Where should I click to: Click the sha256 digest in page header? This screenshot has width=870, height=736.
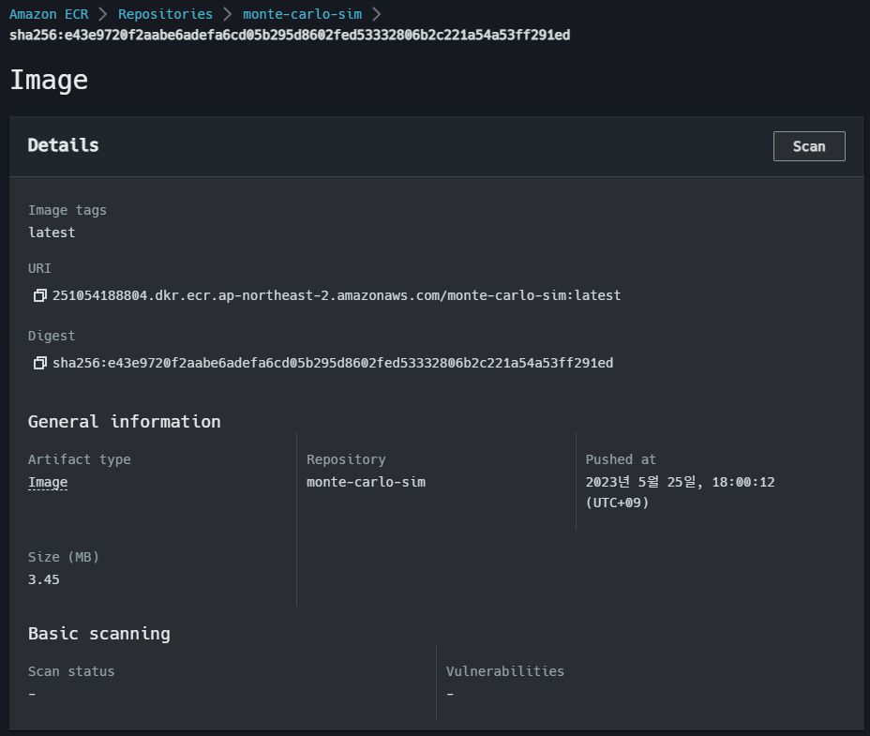290,36
